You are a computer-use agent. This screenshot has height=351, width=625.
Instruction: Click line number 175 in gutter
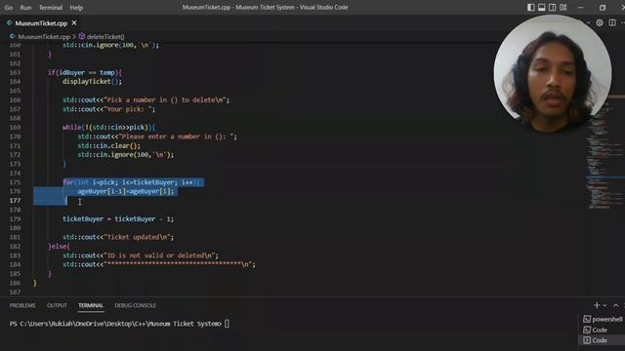pos(15,182)
